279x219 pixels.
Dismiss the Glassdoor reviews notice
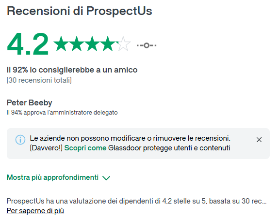pyautogui.click(x=259, y=140)
